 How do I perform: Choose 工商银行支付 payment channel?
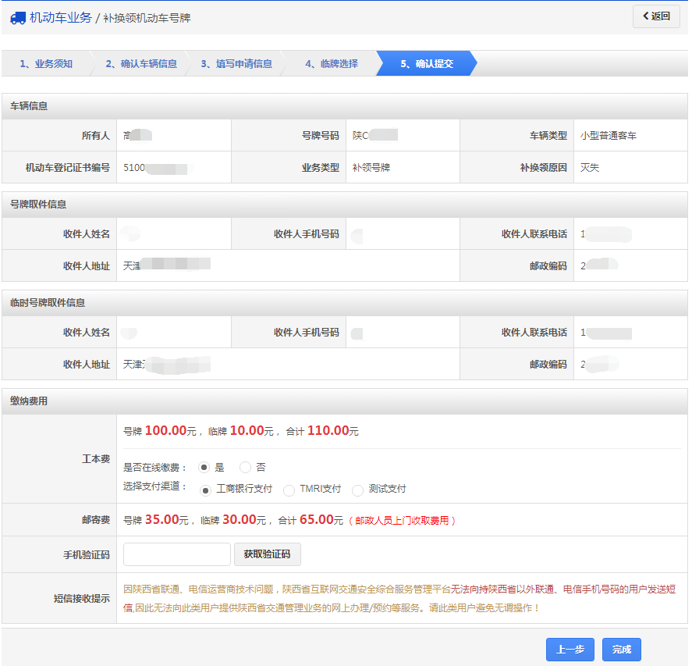click(x=206, y=490)
